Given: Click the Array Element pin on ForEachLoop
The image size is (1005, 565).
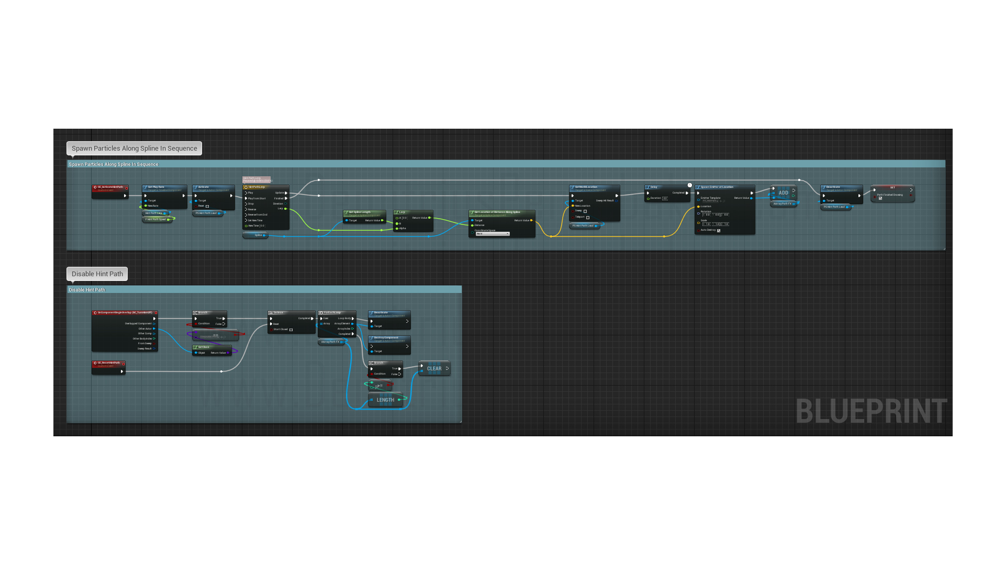Looking at the screenshot, I should pyautogui.click(x=353, y=323).
